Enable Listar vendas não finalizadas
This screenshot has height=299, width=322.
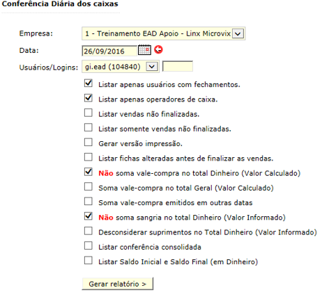point(89,113)
